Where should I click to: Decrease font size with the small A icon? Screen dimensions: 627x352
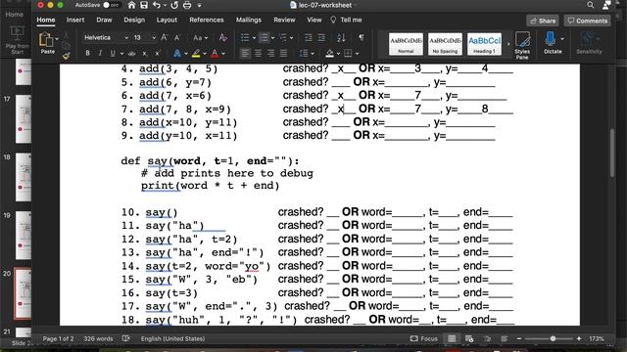177,38
